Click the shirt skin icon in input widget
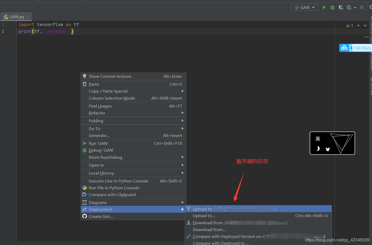372x245 pixels. click(x=328, y=149)
